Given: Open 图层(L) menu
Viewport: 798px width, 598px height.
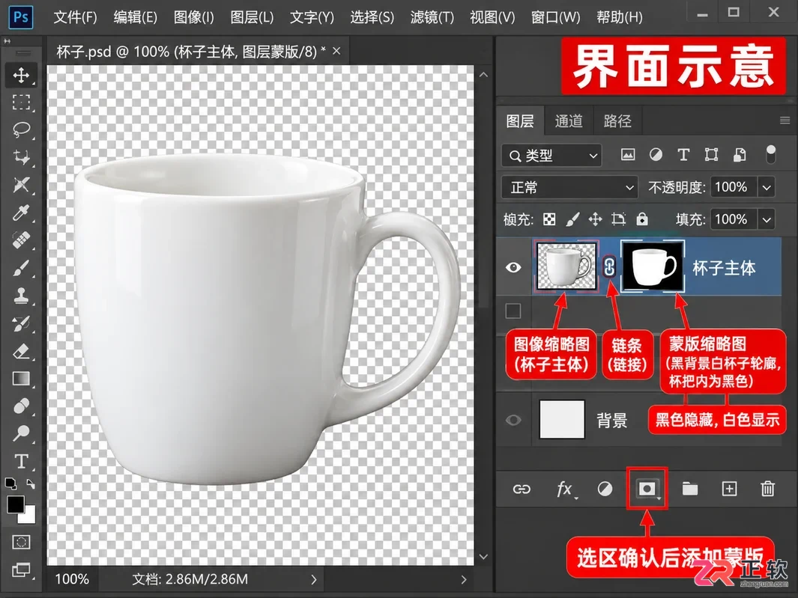Looking at the screenshot, I should [252, 17].
